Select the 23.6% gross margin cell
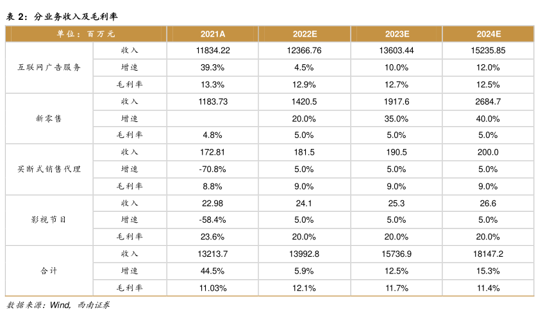The width and height of the screenshot is (543, 312). (212, 236)
